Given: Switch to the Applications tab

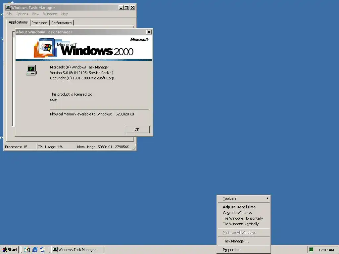Looking at the screenshot, I should (18, 22).
